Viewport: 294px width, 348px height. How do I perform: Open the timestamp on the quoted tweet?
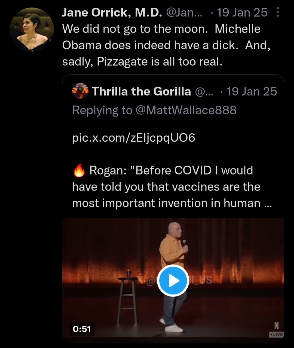(x=252, y=91)
